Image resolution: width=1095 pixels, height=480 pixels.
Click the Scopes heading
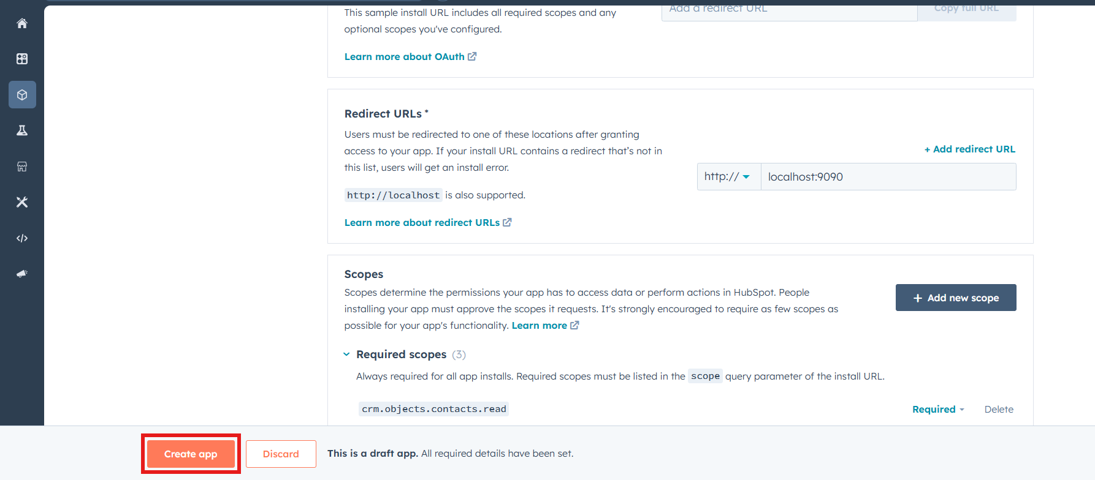pos(364,274)
